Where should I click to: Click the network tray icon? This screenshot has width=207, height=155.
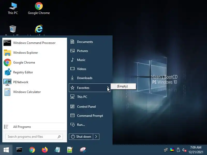(166, 150)
